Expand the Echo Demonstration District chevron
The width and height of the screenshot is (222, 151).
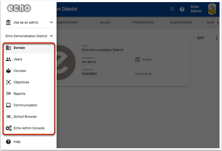click(x=51, y=36)
